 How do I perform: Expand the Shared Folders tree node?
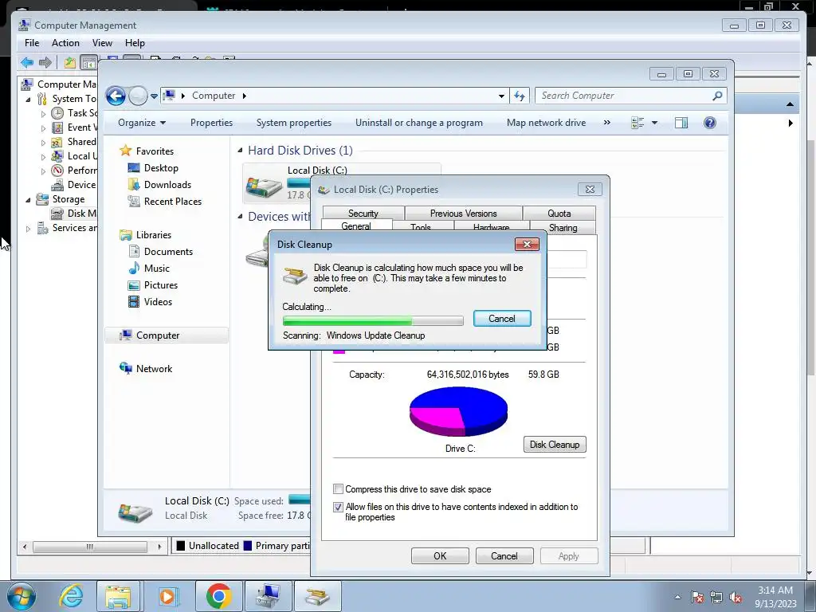coord(43,142)
